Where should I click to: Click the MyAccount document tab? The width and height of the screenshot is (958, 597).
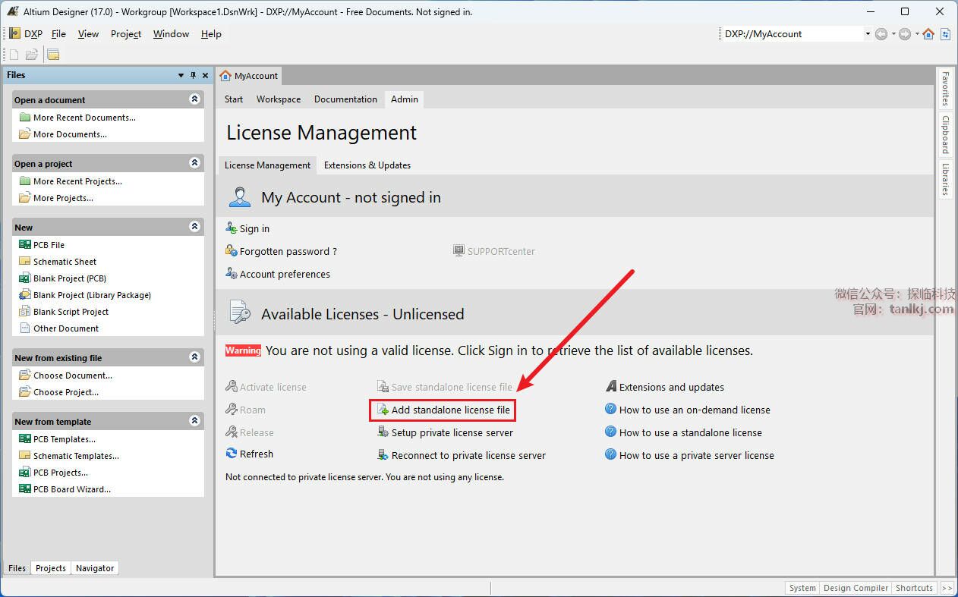[249, 76]
